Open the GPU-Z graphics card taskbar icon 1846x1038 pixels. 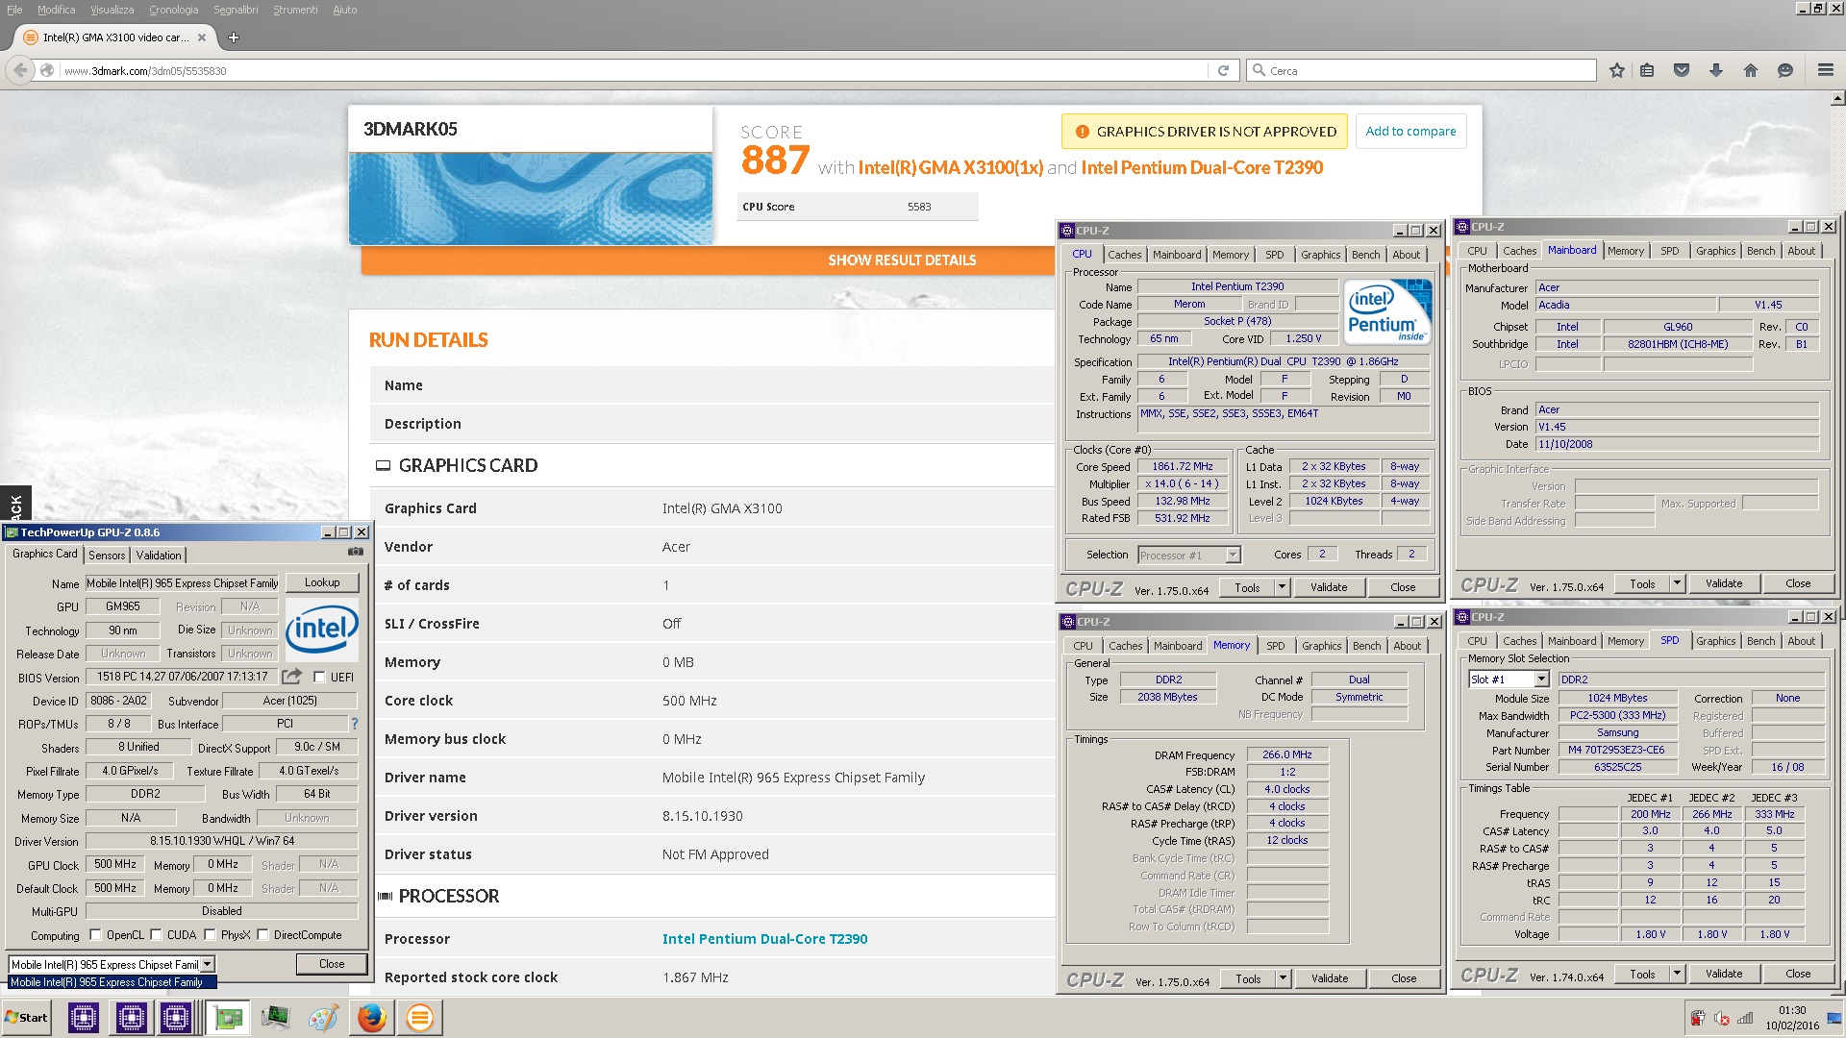[x=228, y=1018]
